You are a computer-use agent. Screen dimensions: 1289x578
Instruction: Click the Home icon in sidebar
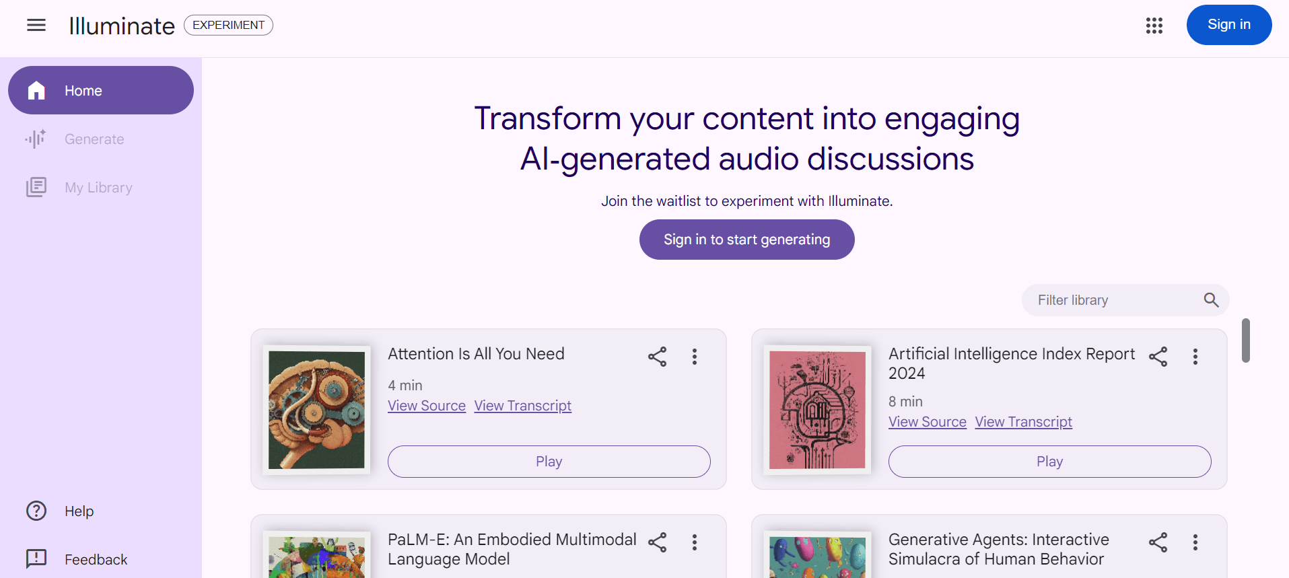click(36, 90)
